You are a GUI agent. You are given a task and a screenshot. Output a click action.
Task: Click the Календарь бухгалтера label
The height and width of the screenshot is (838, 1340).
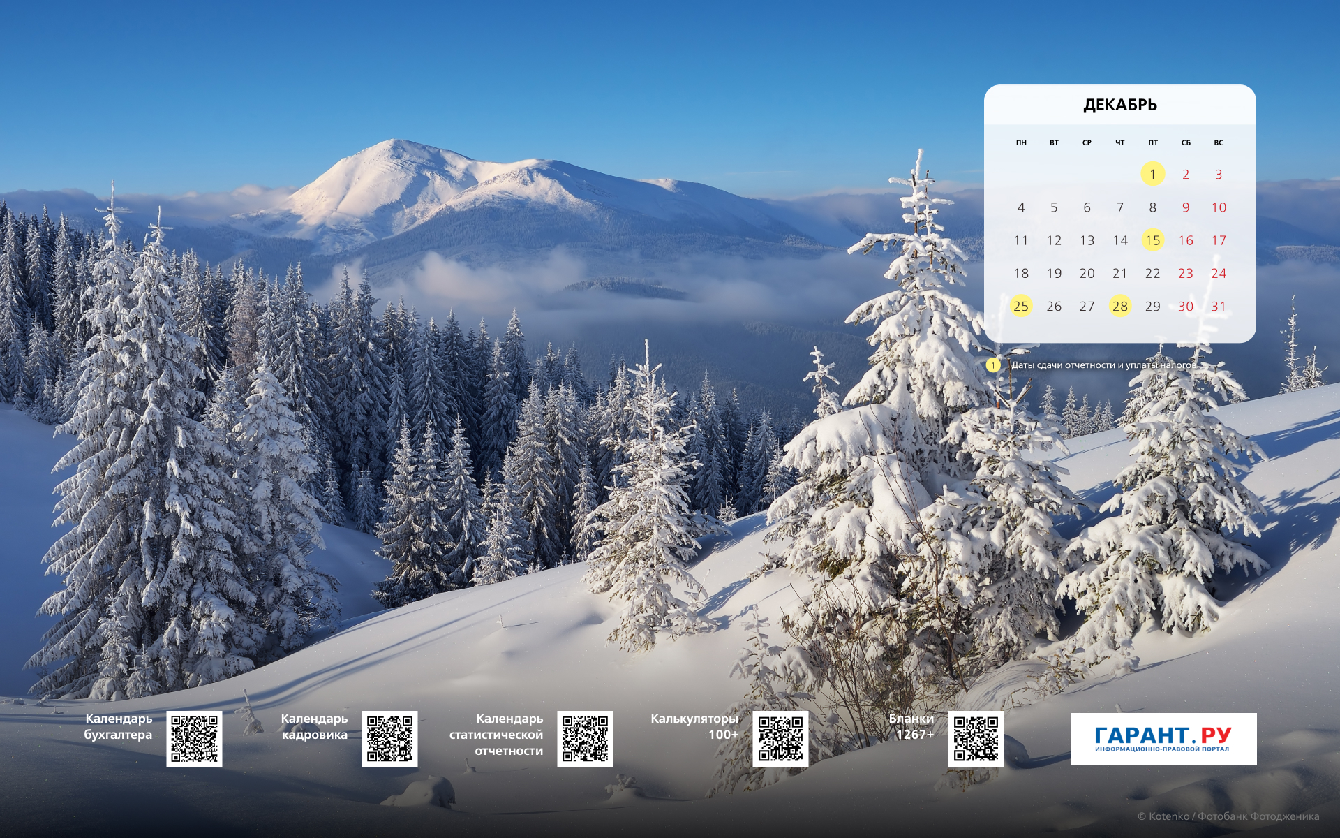118,726
